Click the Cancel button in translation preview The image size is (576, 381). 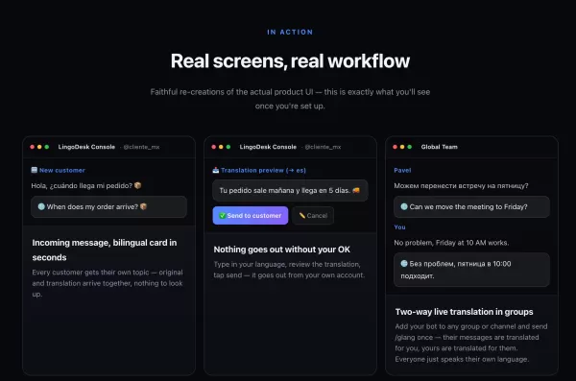click(x=313, y=216)
